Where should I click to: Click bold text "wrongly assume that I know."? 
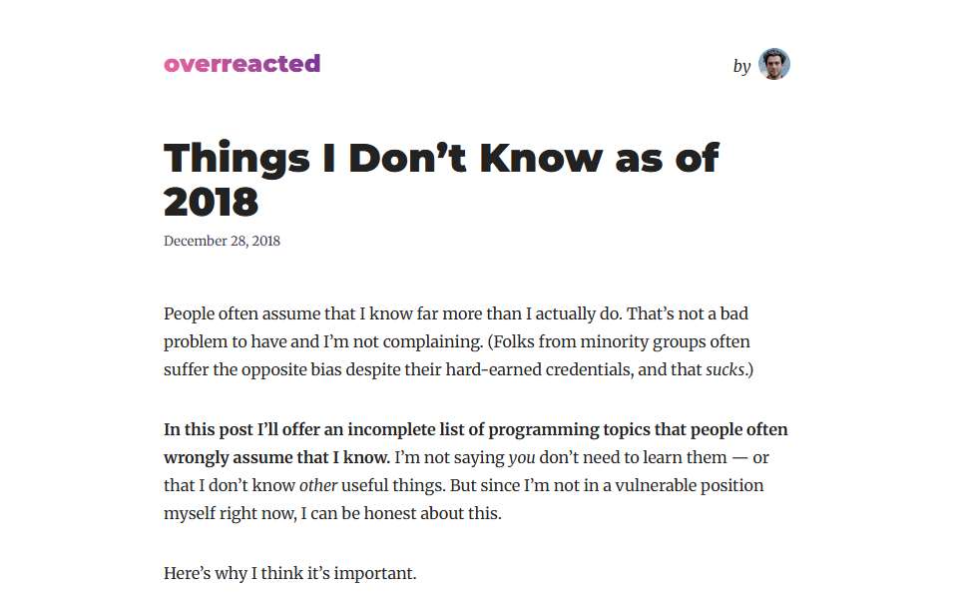pos(276,458)
